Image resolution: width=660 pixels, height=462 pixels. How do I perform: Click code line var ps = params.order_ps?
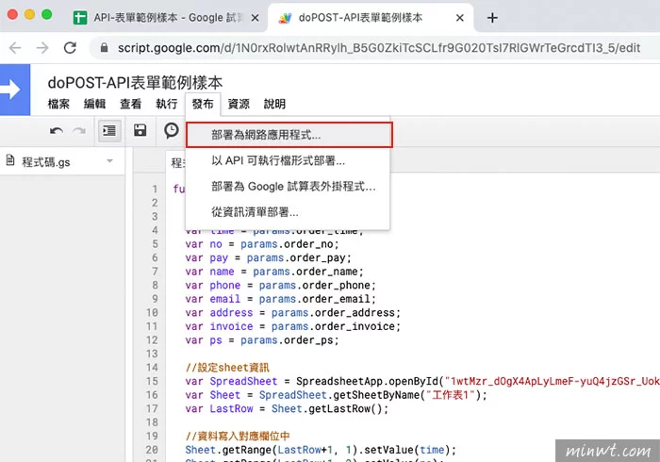pos(261,340)
